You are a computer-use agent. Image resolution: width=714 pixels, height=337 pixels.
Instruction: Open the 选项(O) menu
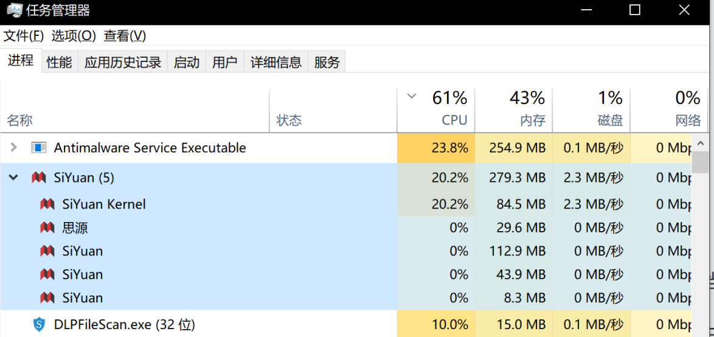[x=74, y=36]
